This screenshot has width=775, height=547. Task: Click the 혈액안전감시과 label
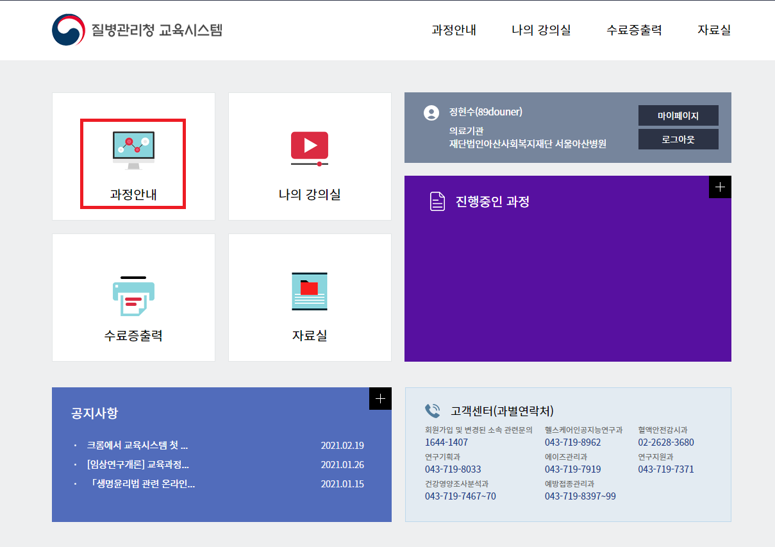pyautogui.click(x=663, y=430)
